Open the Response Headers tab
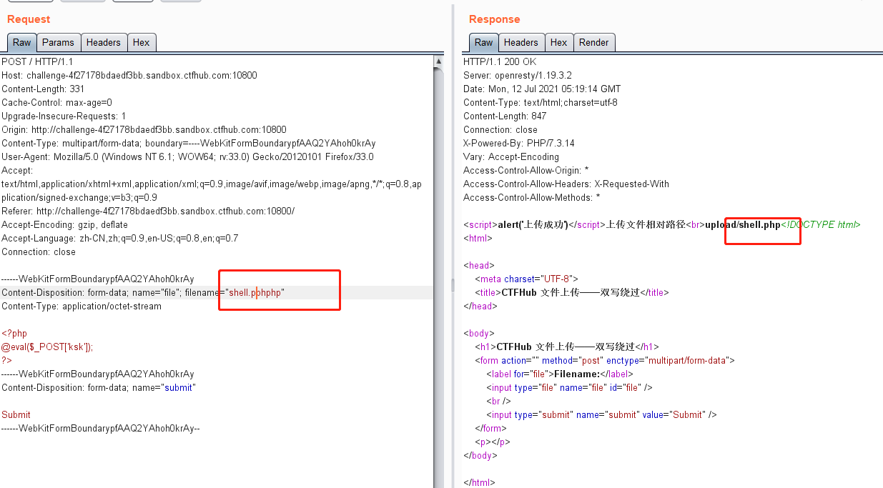Screen dimensions: 883x488 [521, 42]
